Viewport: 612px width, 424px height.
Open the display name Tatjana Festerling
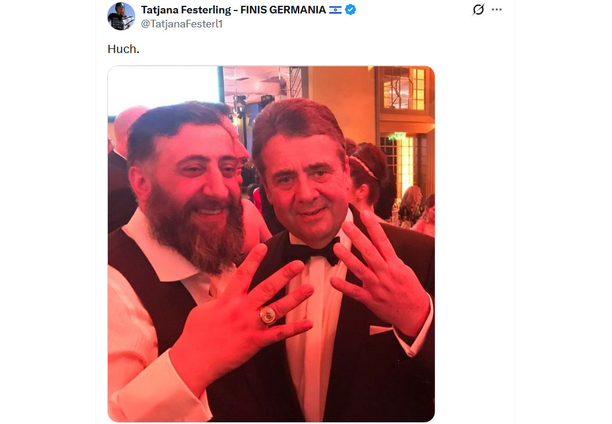(186, 10)
